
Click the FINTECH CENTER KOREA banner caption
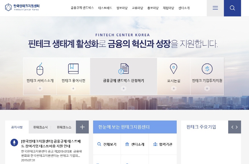[x=123, y=35]
